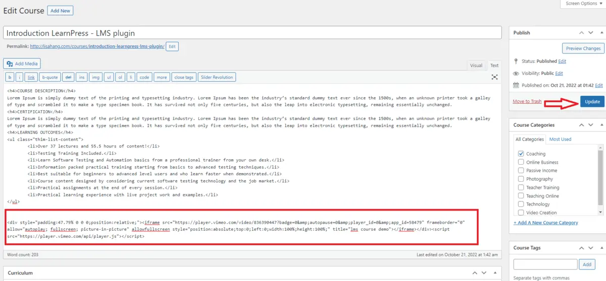Move Curriculum panel up arrow
The height and width of the screenshot is (281, 606).
click(x=475, y=273)
